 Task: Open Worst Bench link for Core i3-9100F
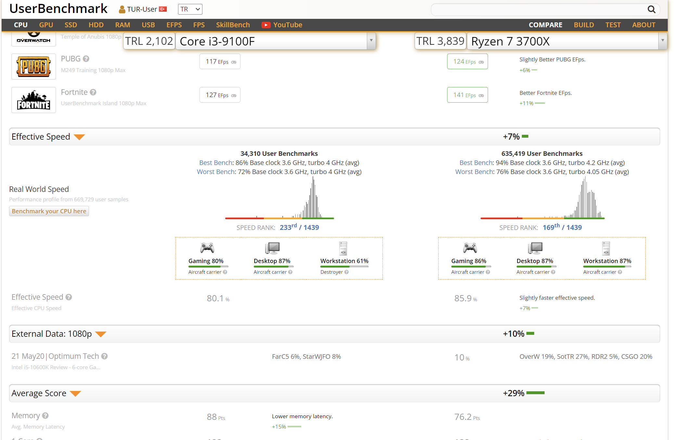click(216, 172)
